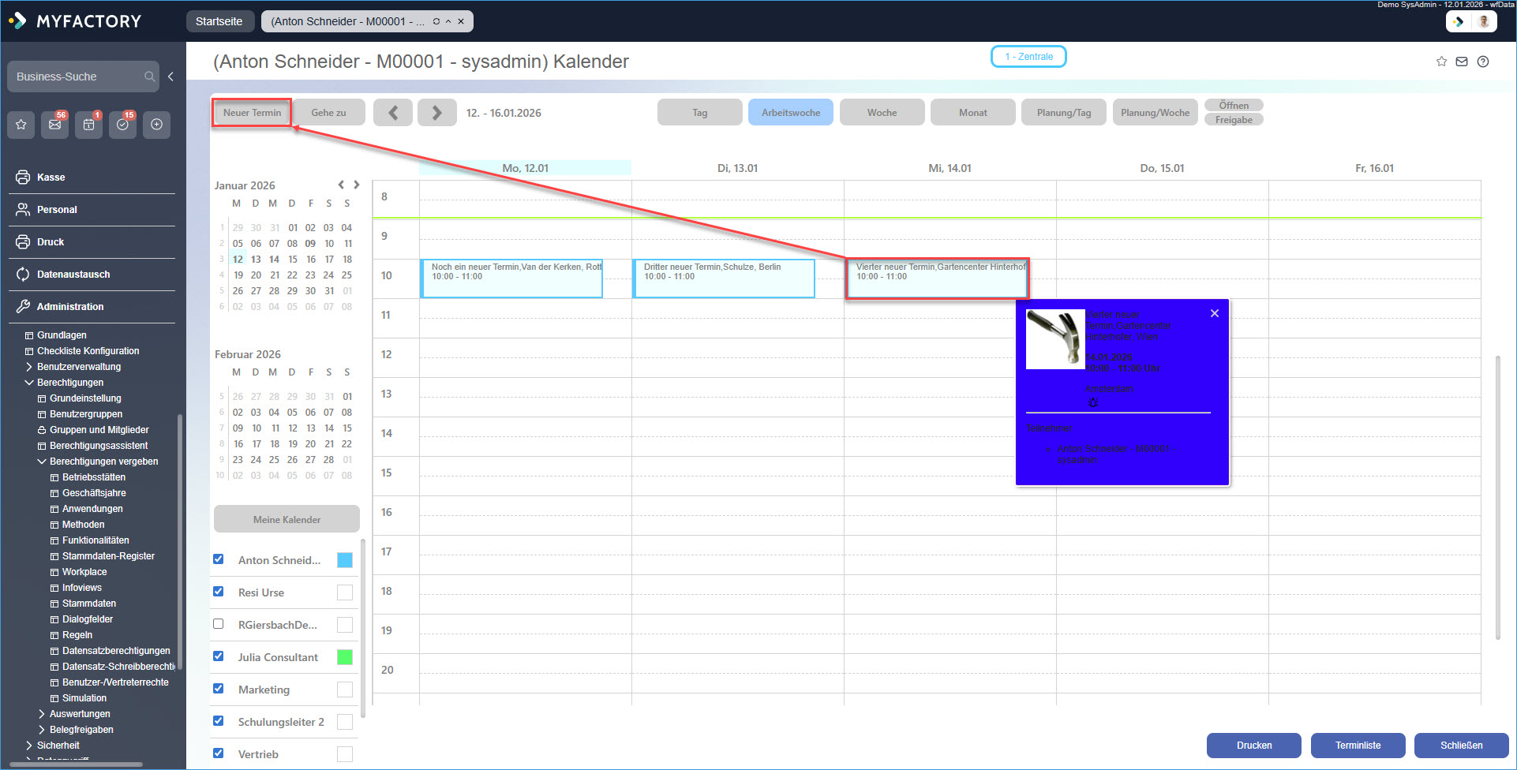Click the Druck printer icon
Viewport: 1517px width, 770px height.
pos(23,242)
